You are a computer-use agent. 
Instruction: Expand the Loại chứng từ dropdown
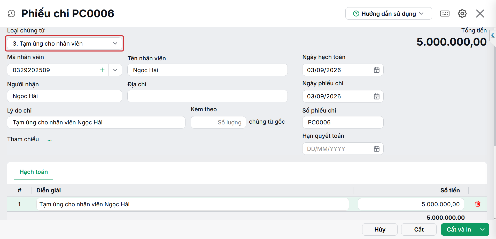[x=65, y=44]
